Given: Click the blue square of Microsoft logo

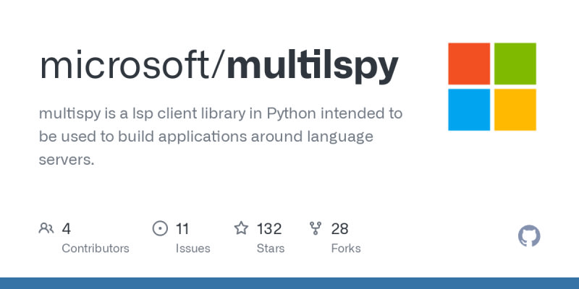Looking at the screenshot, I should click(469, 109).
